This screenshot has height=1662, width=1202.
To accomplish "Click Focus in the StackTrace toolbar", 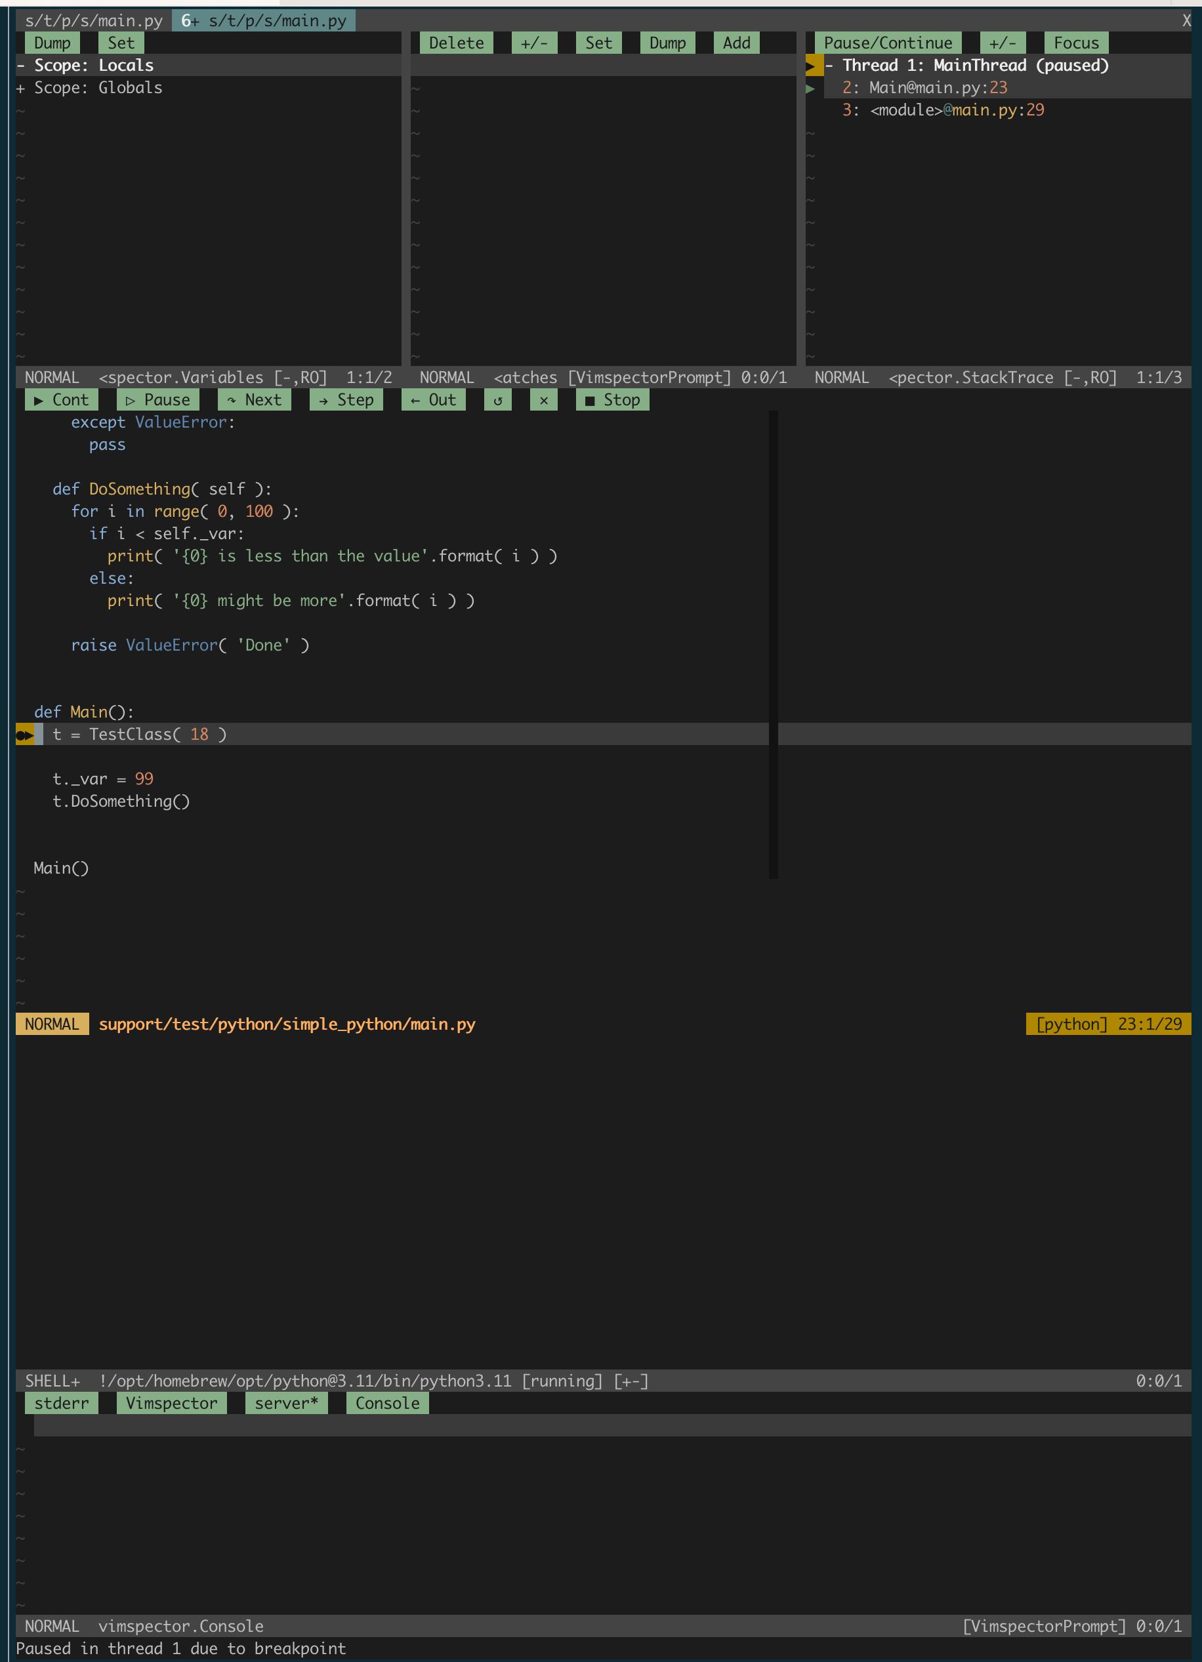I will (x=1075, y=43).
